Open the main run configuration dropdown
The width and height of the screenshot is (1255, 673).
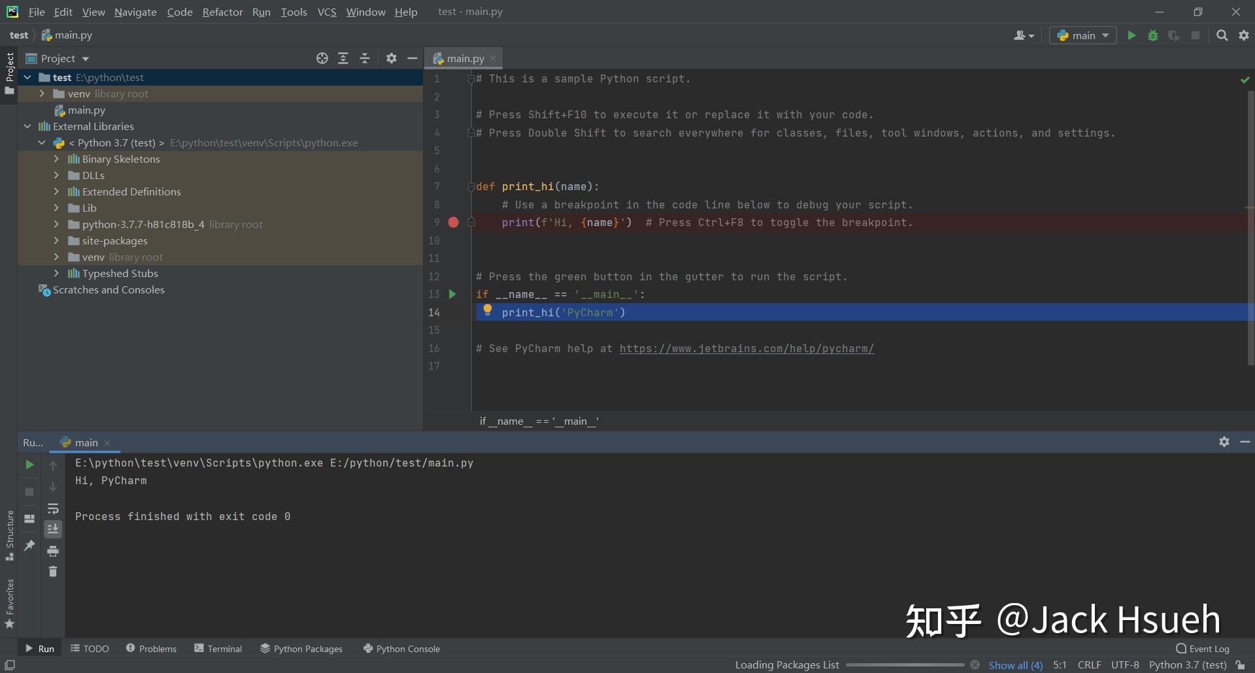(1083, 35)
